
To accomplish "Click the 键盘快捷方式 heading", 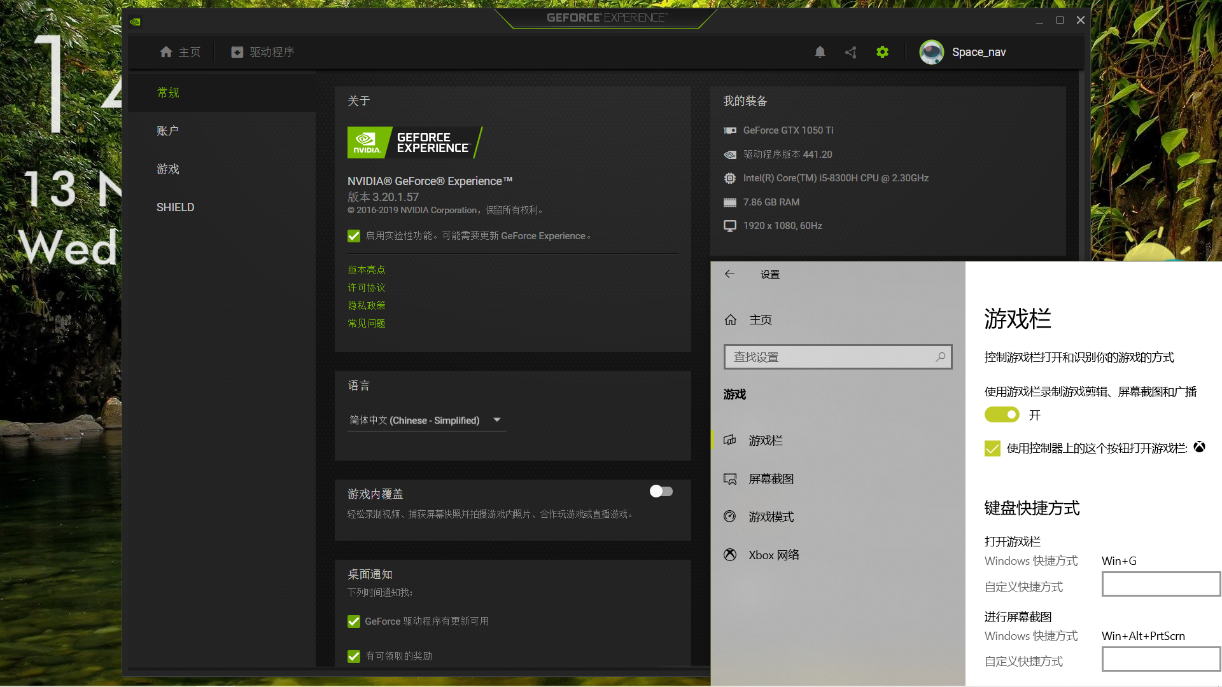I will 1032,508.
